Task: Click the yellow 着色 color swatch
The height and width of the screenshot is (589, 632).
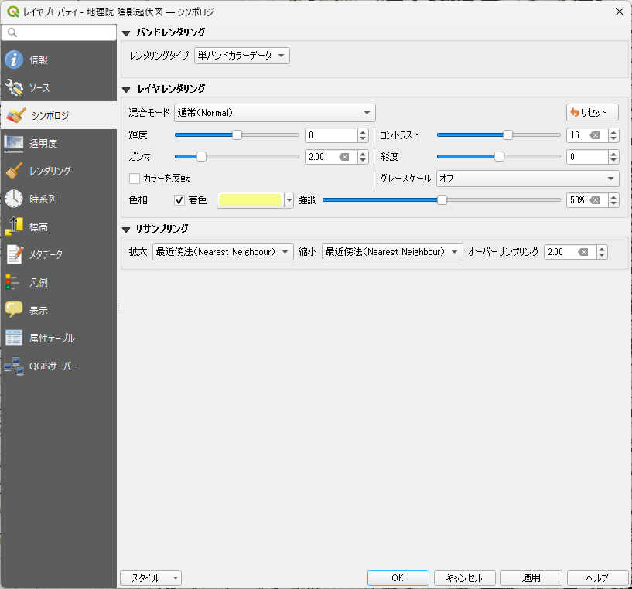Action: click(x=251, y=200)
